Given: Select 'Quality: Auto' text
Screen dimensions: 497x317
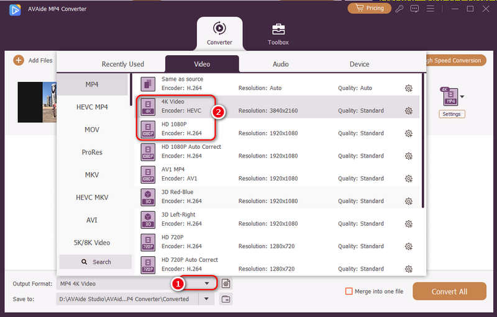Looking at the screenshot, I should (355, 88).
